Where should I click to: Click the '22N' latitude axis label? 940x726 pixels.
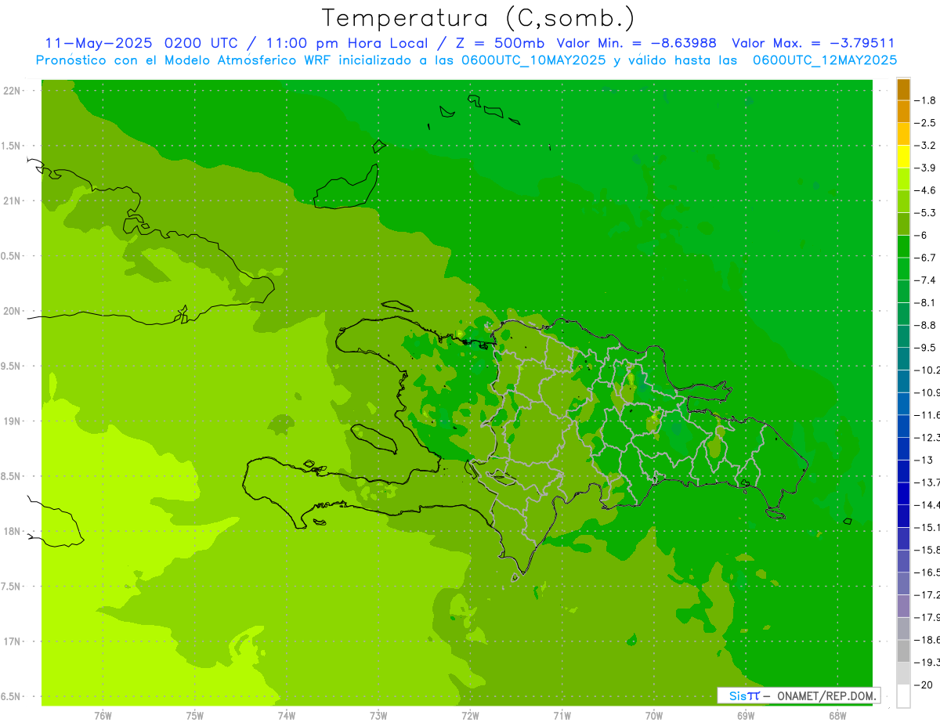click(x=13, y=91)
